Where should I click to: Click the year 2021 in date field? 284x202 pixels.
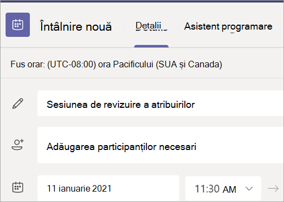(x=102, y=188)
